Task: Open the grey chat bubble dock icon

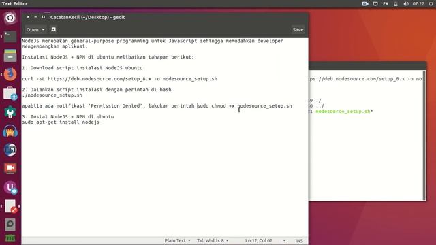Action: tap(10, 225)
